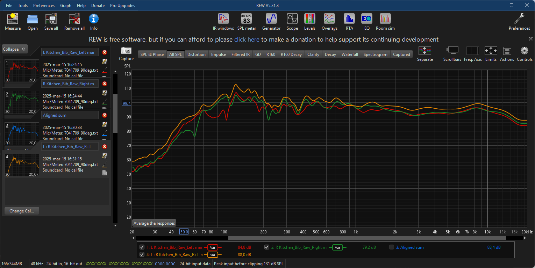535x268 pixels.
Task: Delete the Aligned sum measurement
Action: pos(105,115)
